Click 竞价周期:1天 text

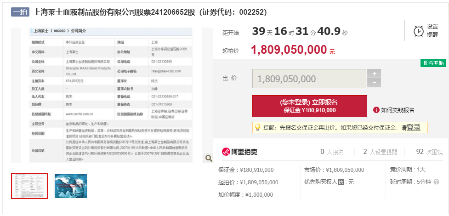point(408,170)
